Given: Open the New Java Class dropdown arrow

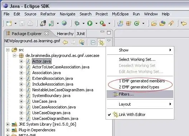Looking at the screenshot, I should click(x=143, y=23).
